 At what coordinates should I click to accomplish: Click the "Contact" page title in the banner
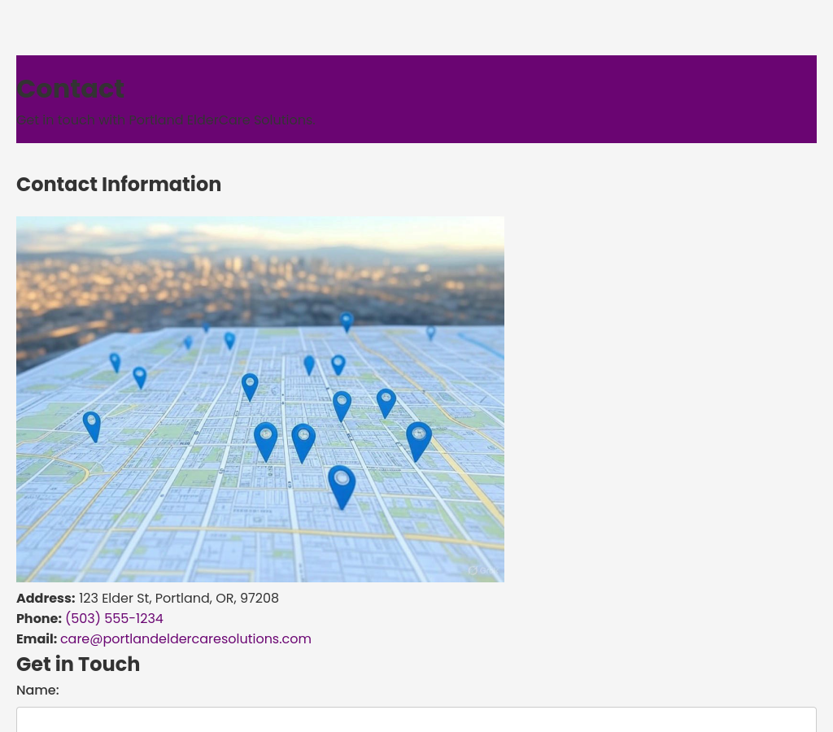point(71,89)
